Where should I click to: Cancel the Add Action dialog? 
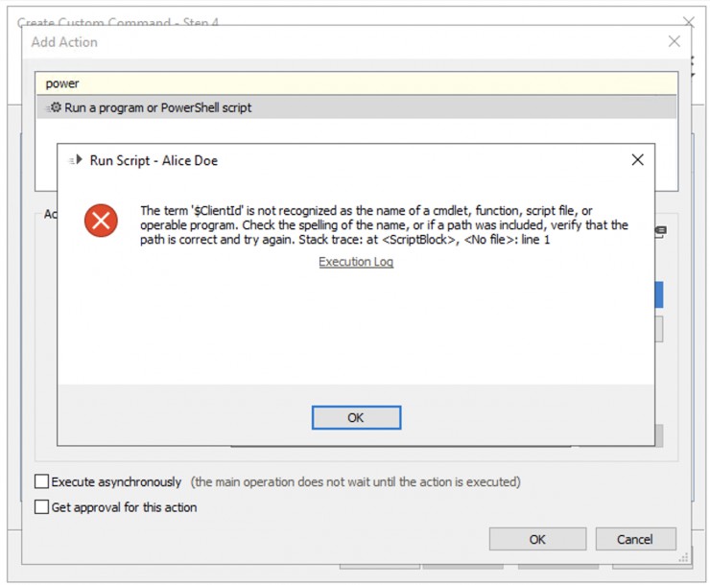point(635,539)
